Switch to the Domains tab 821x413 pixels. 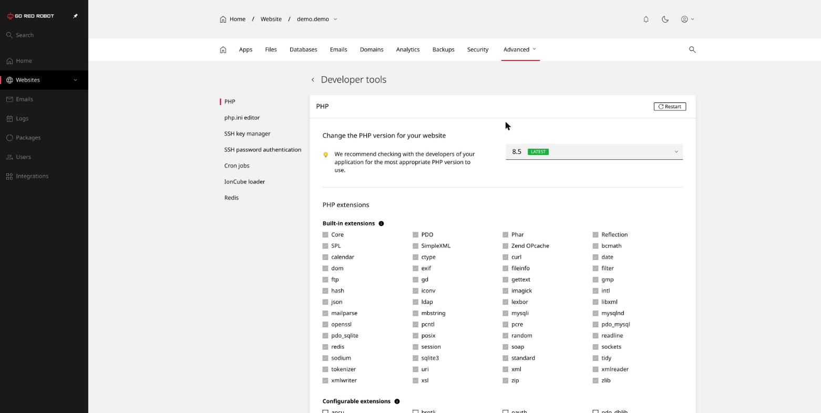pyautogui.click(x=372, y=49)
